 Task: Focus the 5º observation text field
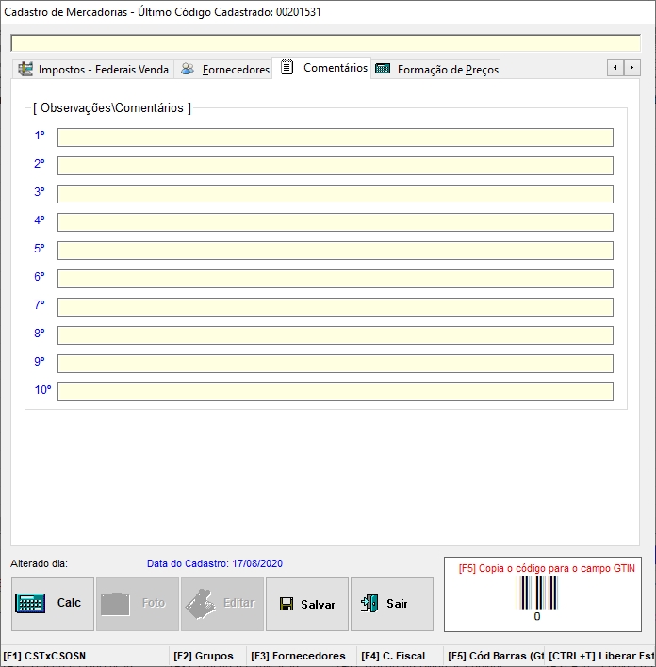335,251
